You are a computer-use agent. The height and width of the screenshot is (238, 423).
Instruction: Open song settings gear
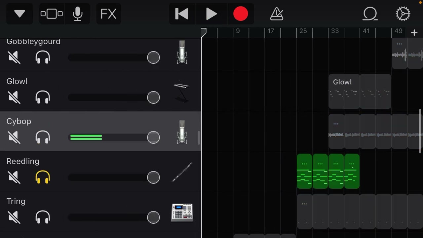(403, 14)
